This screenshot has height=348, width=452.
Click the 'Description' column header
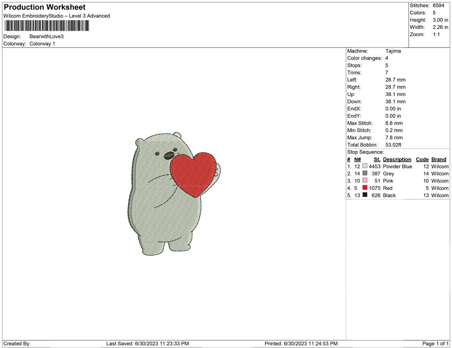397,159
